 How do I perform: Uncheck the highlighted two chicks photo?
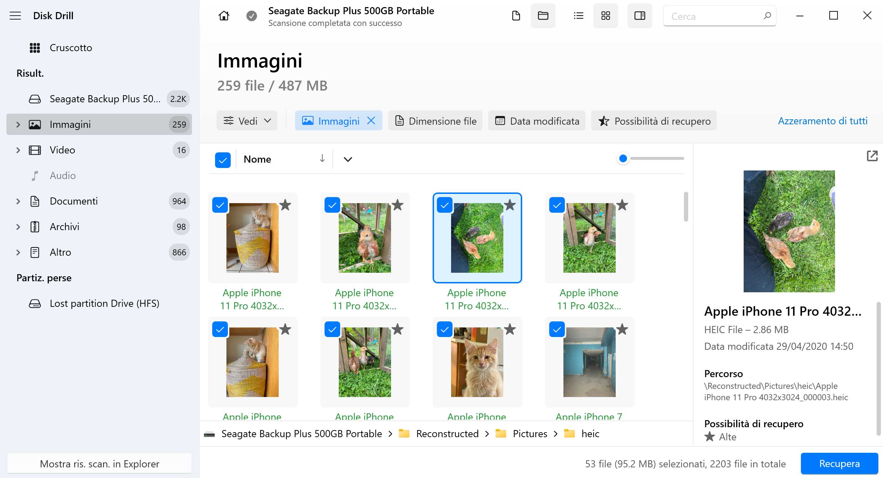tap(445, 205)
